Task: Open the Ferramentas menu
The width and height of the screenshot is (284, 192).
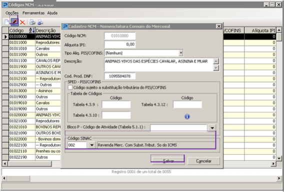Action: pos(33,13)
